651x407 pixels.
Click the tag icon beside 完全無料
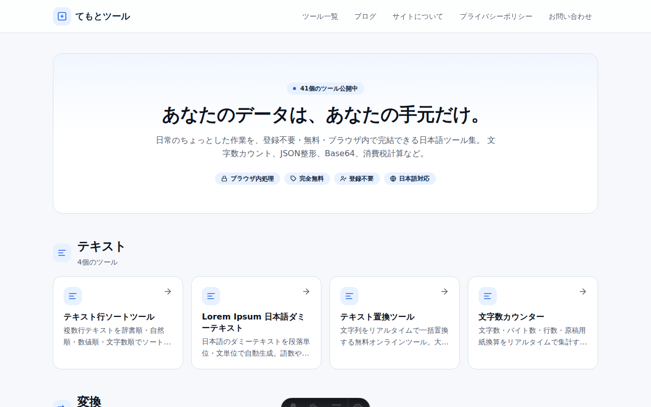pyautogui.click(x=293, y=179)
